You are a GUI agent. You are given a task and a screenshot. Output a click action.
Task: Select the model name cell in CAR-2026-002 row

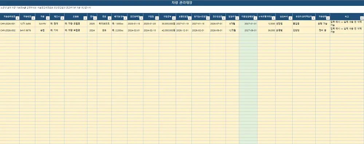pyautogui.click(x=76, y=31)
